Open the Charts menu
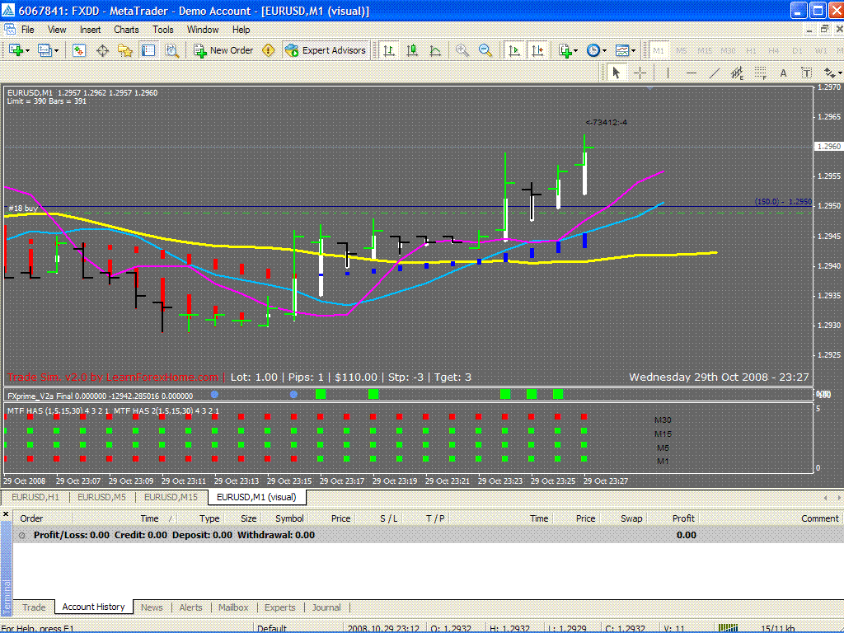Screen dimensions: 844x633 pyautogui.click(x=126, y=30)
